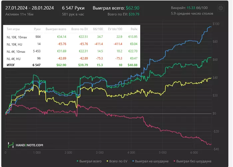233x167 pixels.
Task: Select the NL 4€, HU row
Action: coord(72,58)
